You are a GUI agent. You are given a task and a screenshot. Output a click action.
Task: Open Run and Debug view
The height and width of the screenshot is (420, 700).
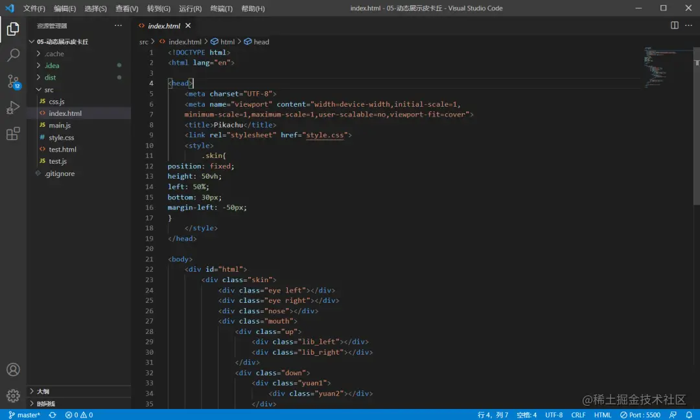tap(13, 107)
